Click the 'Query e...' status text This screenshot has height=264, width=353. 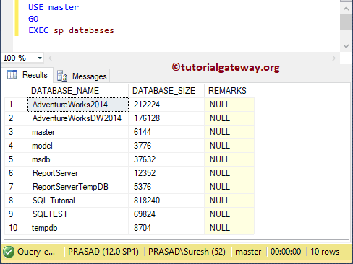36,252
